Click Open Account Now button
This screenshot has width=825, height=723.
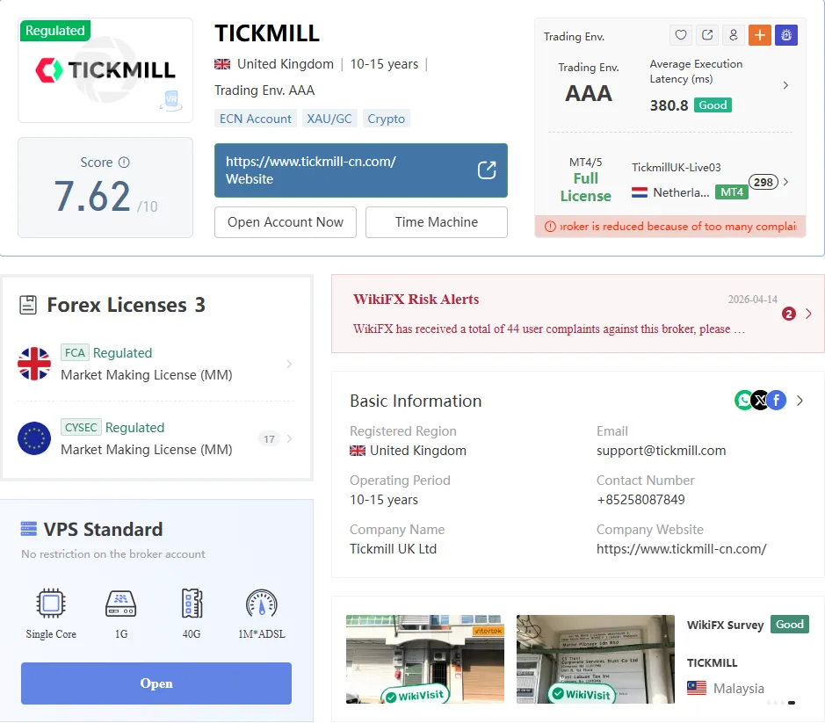coord(286,222)
